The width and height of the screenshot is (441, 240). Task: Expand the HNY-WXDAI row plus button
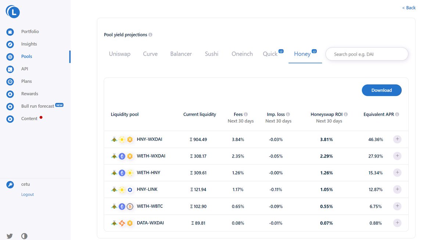coord(397,139)
